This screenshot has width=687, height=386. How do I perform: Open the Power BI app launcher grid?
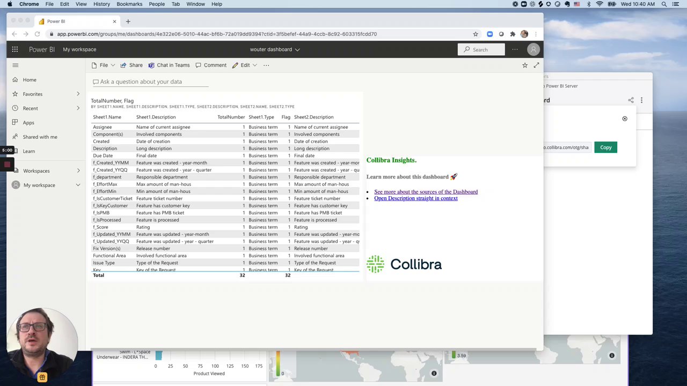15,49
